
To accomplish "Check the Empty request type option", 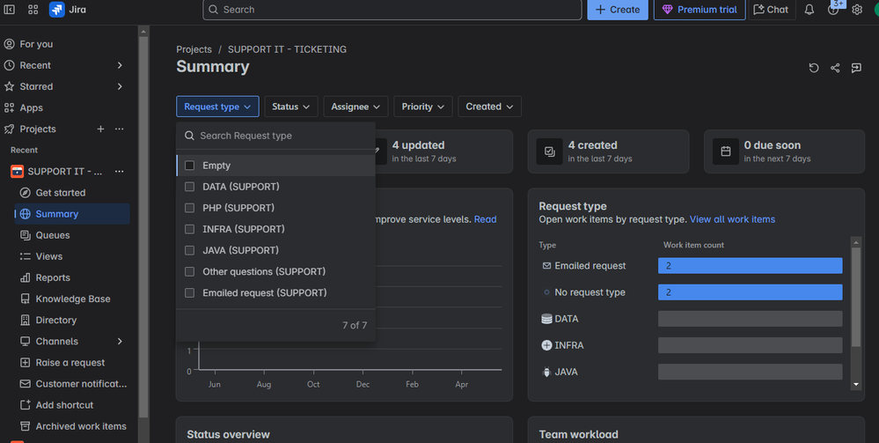I will 189,166.
